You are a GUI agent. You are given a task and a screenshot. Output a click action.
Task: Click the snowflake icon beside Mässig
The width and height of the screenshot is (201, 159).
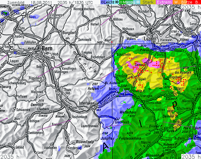coord(138,2)
